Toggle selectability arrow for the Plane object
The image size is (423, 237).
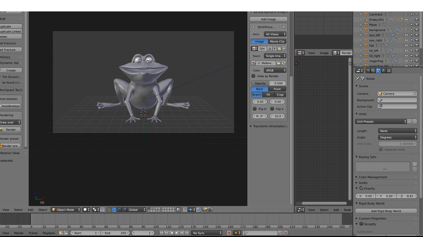pyautogui.click(x=412, y=25)
